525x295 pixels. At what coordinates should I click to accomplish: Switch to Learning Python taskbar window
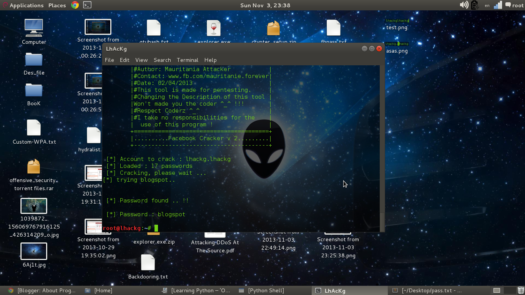coord(196,290)
